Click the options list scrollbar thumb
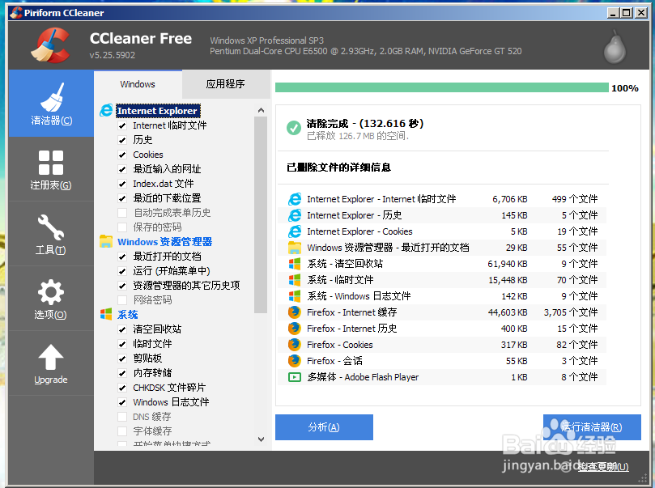Image resolution: width=655 pixels, height=488 pixels. coord(261,215)
